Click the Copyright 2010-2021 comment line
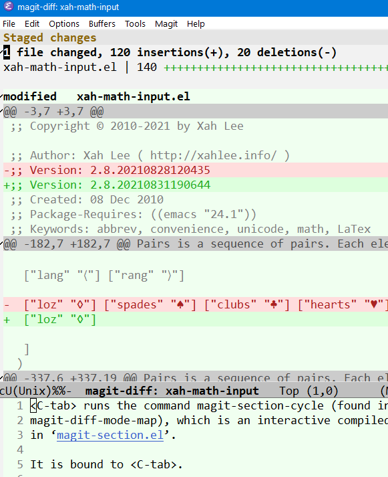This screenshot has height=477, width=388. tap(127, 126)
